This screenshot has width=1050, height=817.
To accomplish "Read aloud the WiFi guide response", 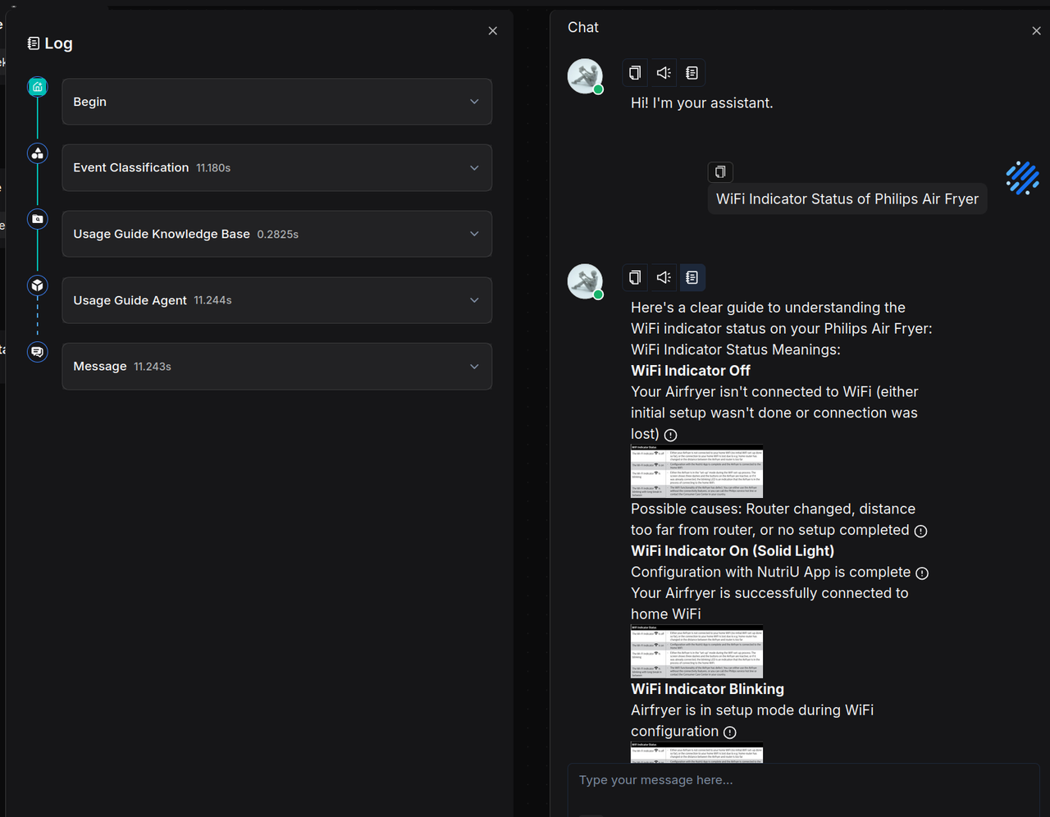I will [x=664, y=277].
